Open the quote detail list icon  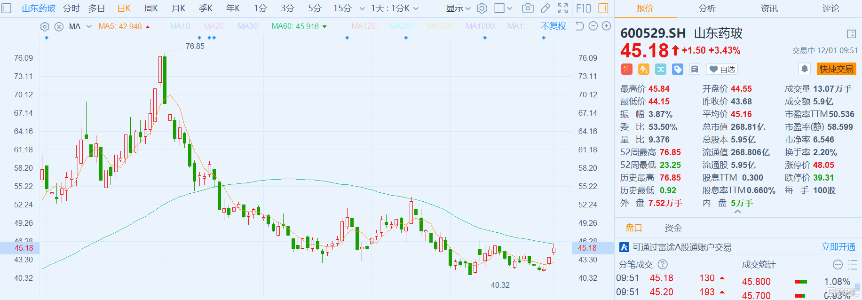tap(851, 34)
